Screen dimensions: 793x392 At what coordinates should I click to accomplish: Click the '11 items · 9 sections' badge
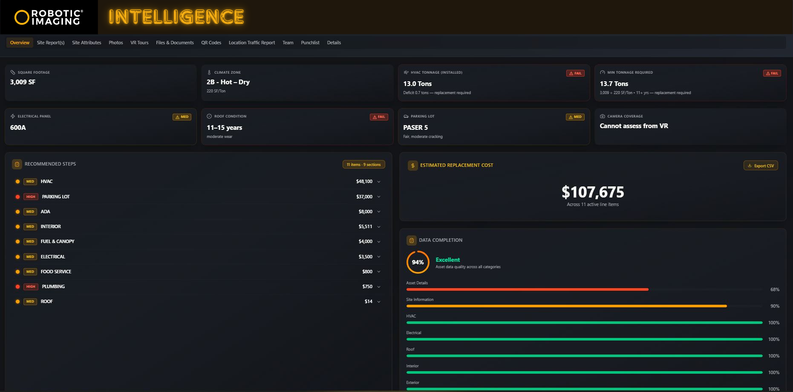click(364, 164)
